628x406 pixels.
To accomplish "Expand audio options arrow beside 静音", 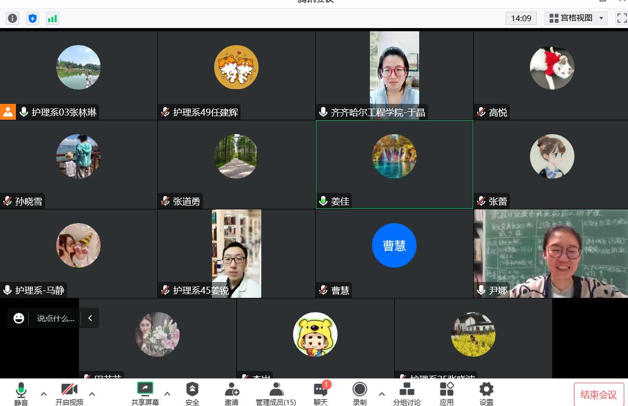I will tap(44, 394).
